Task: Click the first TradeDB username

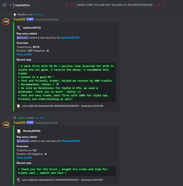Action: [x=19, y=19]
